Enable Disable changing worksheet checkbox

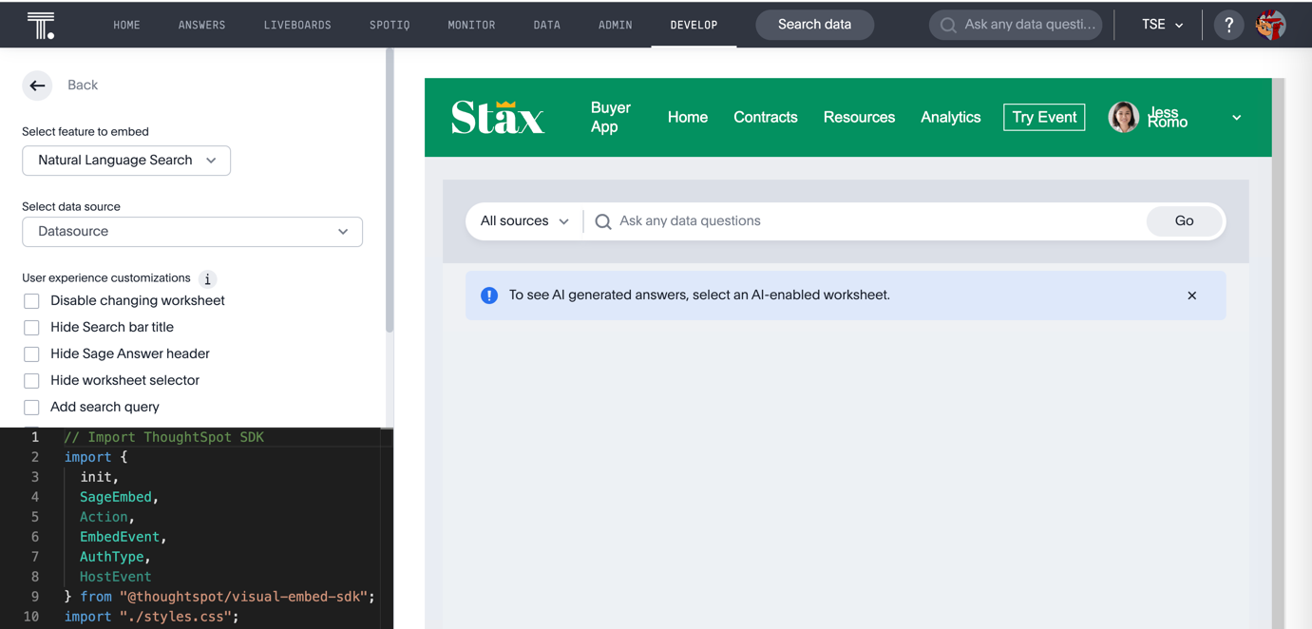(31, 300)
